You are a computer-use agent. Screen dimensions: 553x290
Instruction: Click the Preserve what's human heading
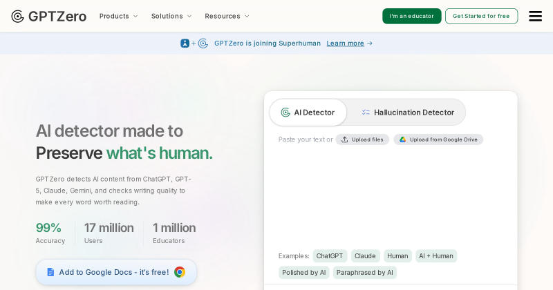point(124,153)
